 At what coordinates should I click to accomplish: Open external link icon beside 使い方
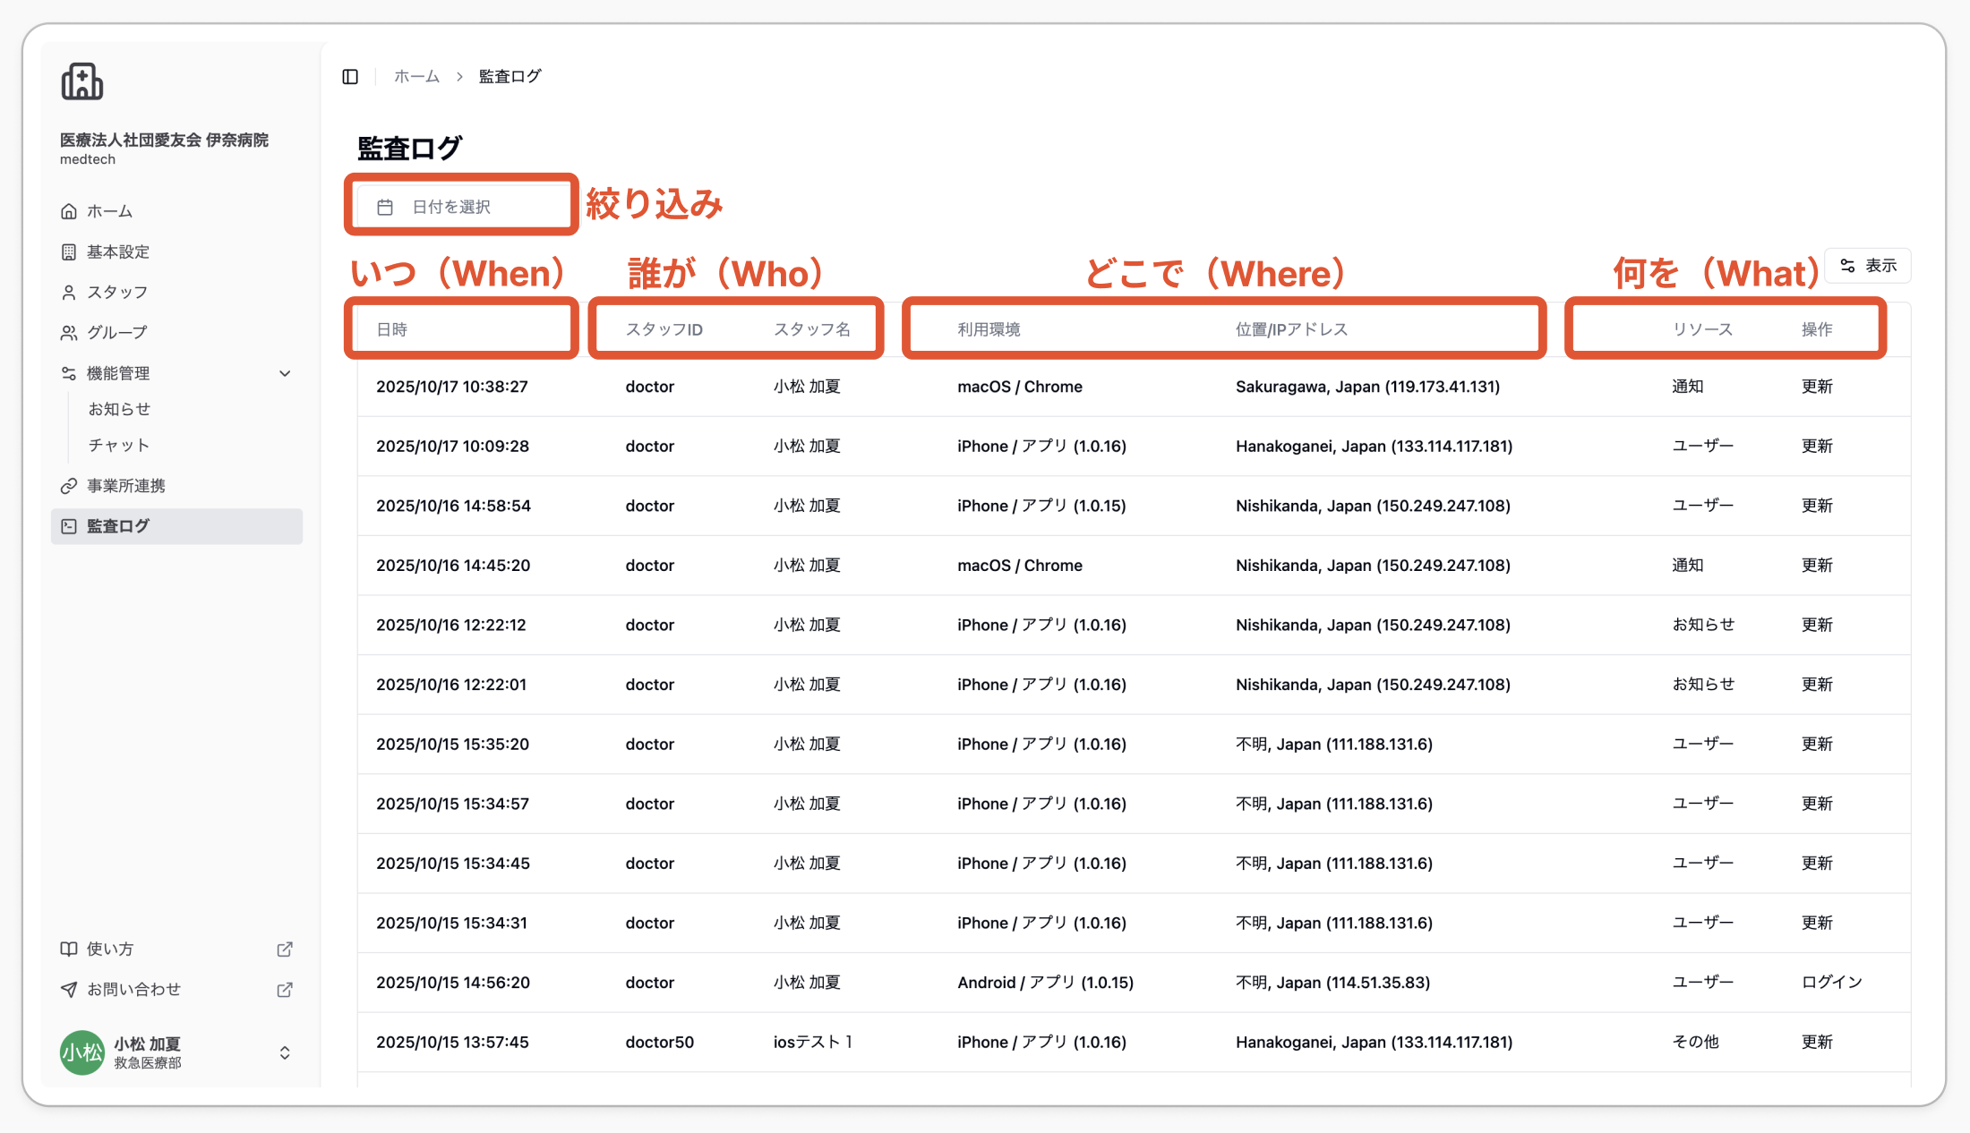tap(285, 949)
